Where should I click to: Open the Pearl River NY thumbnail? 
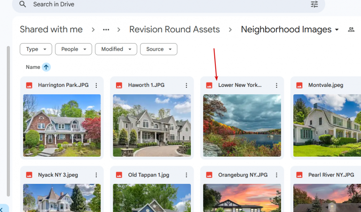[x=327, y=198]
